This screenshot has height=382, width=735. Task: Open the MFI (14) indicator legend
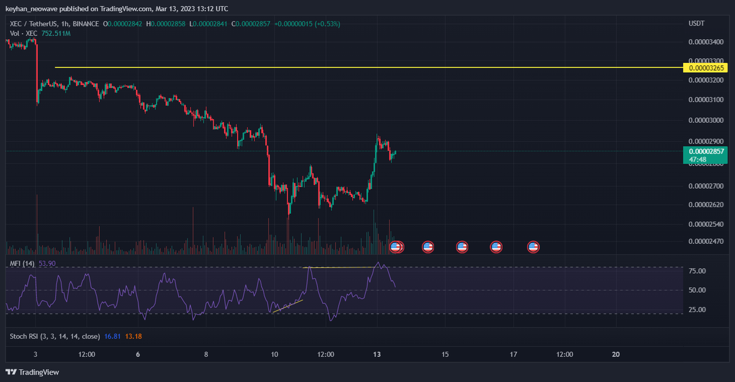(22, 263)
